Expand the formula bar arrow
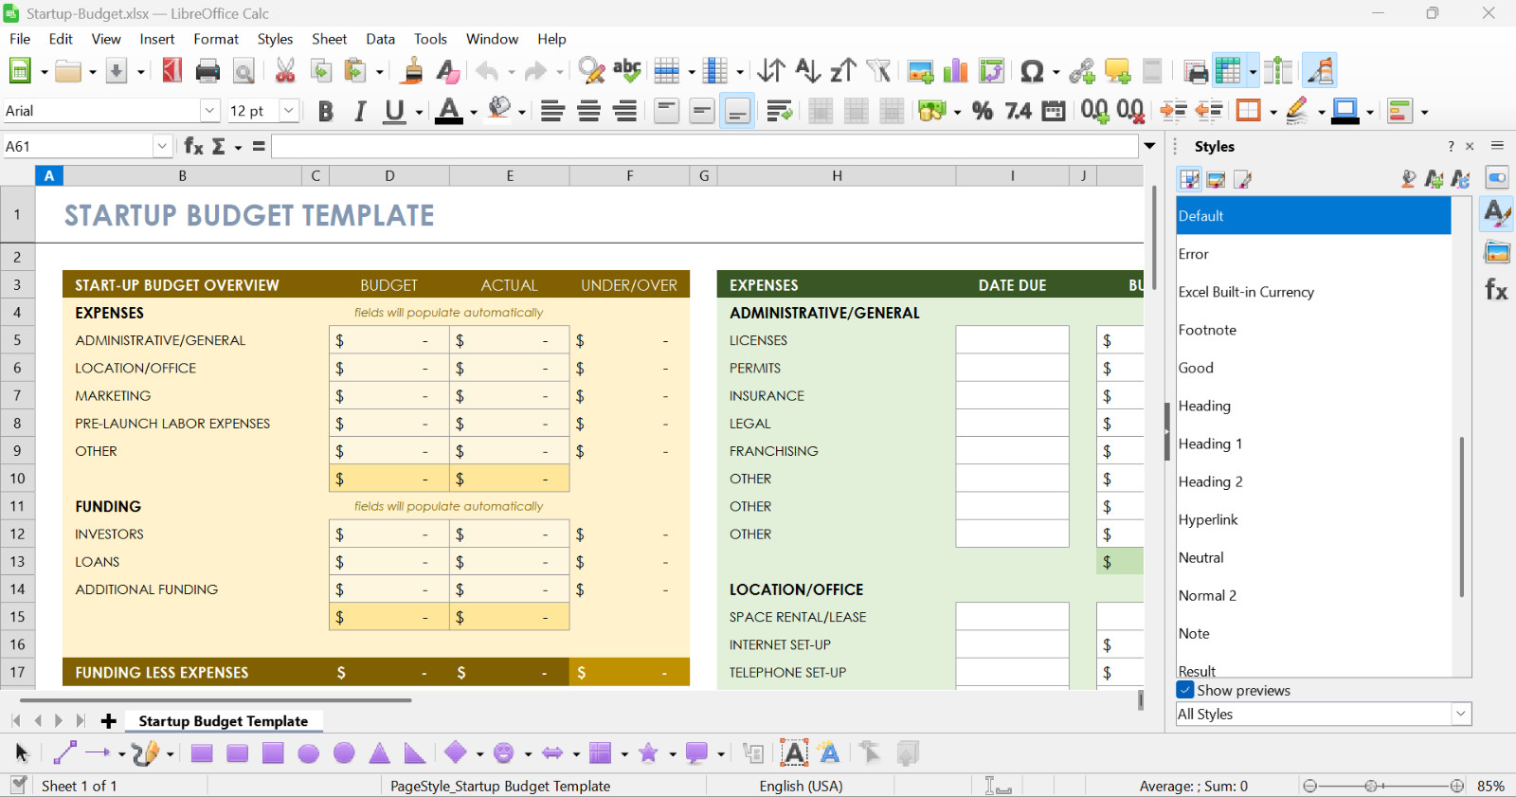This screenshot has width=1516, height=797. tap(1150, 146)
